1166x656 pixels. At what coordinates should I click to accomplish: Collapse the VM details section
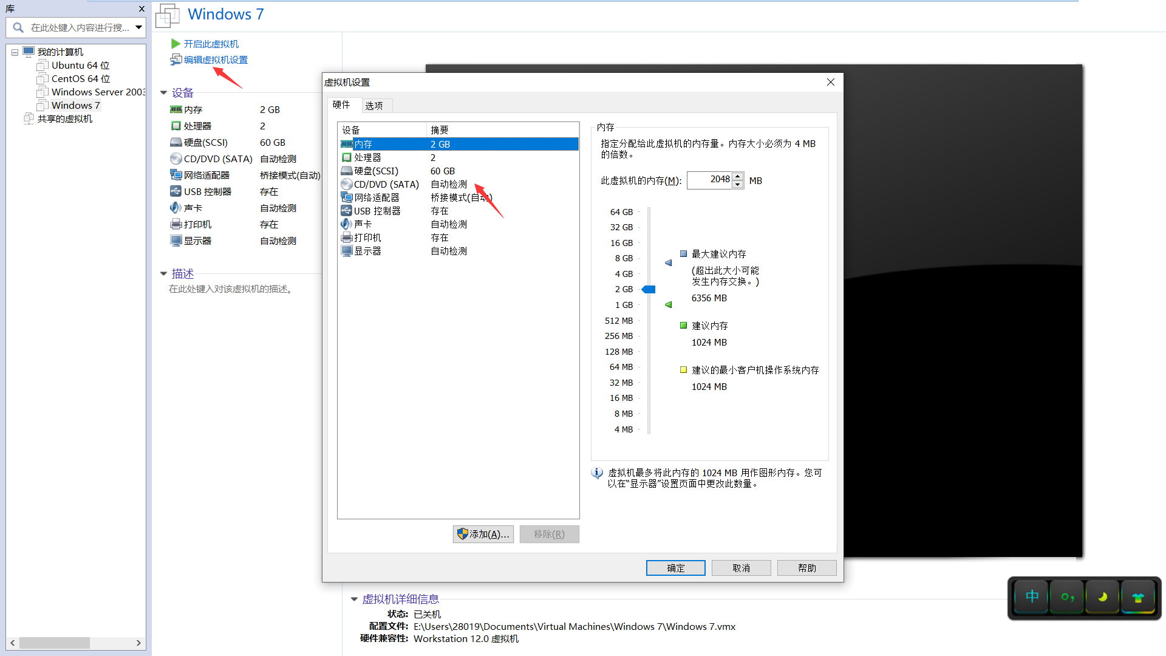coord(354,600)
